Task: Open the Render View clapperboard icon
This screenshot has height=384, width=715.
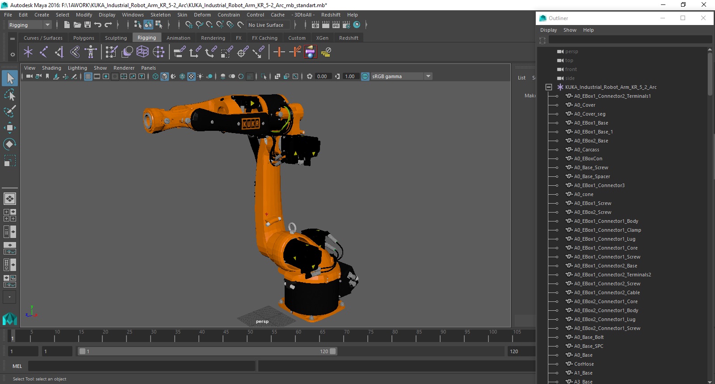Action: 315,25
